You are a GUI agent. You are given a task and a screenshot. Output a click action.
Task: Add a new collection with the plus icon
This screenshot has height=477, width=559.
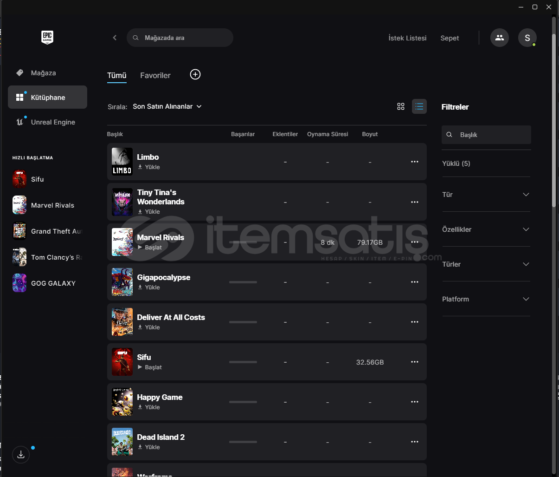(195, 74)
